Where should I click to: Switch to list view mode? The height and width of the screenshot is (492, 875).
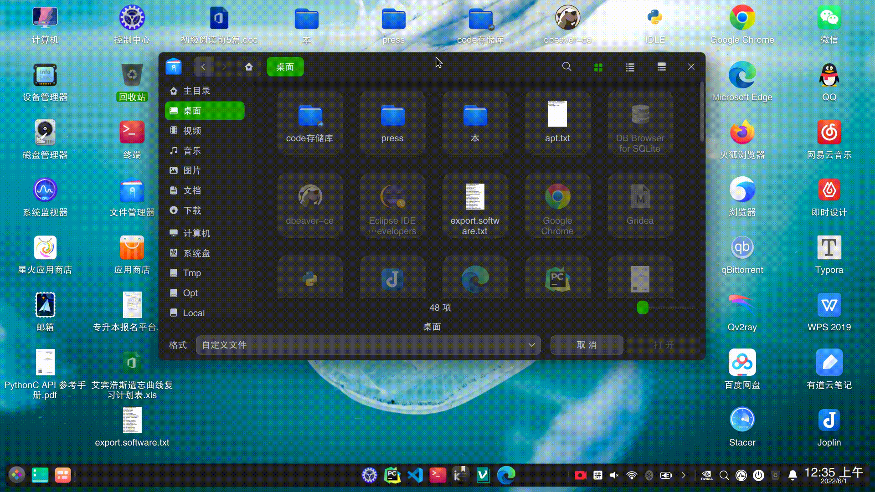point(630,67)
